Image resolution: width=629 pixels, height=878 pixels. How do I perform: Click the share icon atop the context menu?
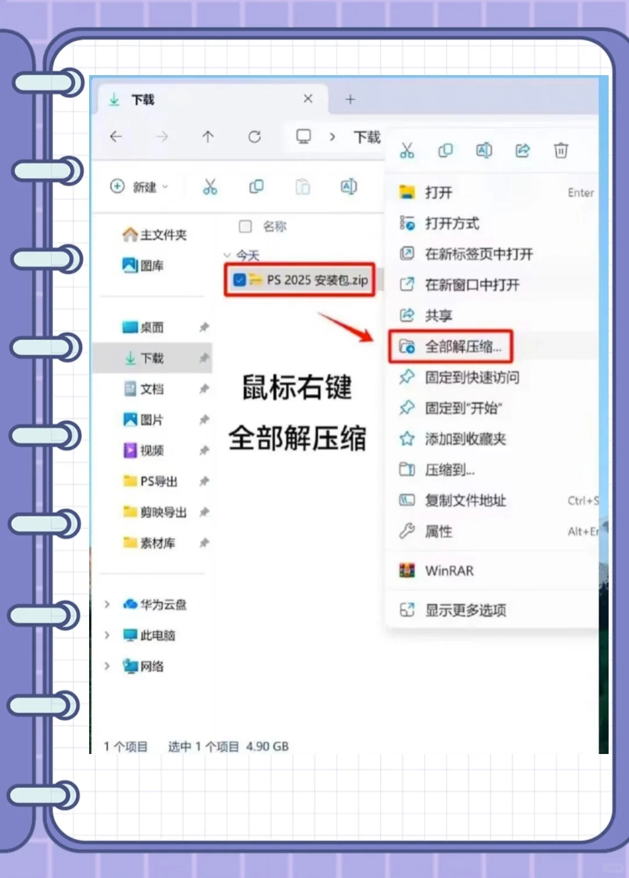coord(522,150)
